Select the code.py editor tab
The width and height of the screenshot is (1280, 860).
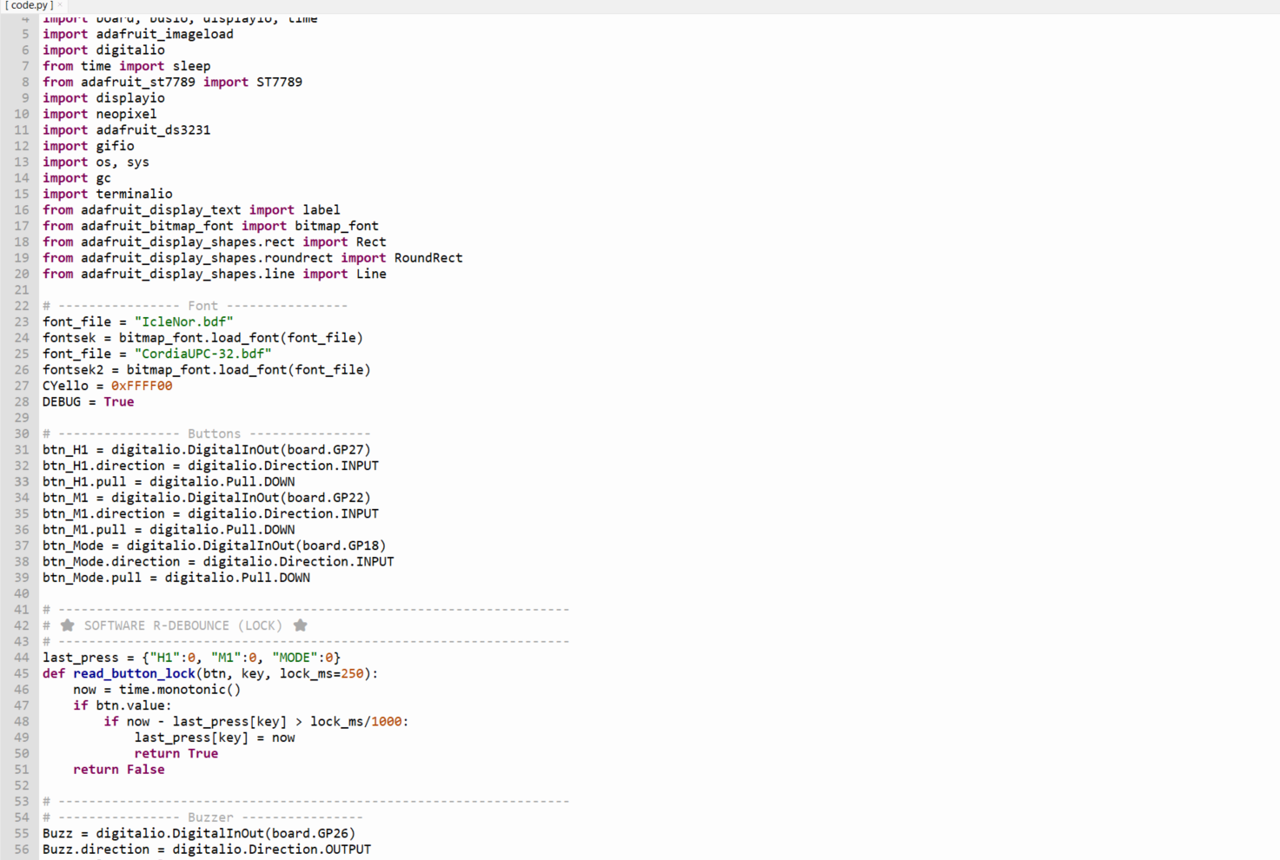[29, 6]
